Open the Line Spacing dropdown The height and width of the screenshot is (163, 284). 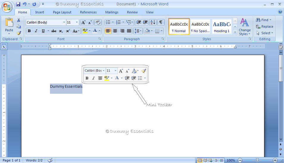point(138,31)
